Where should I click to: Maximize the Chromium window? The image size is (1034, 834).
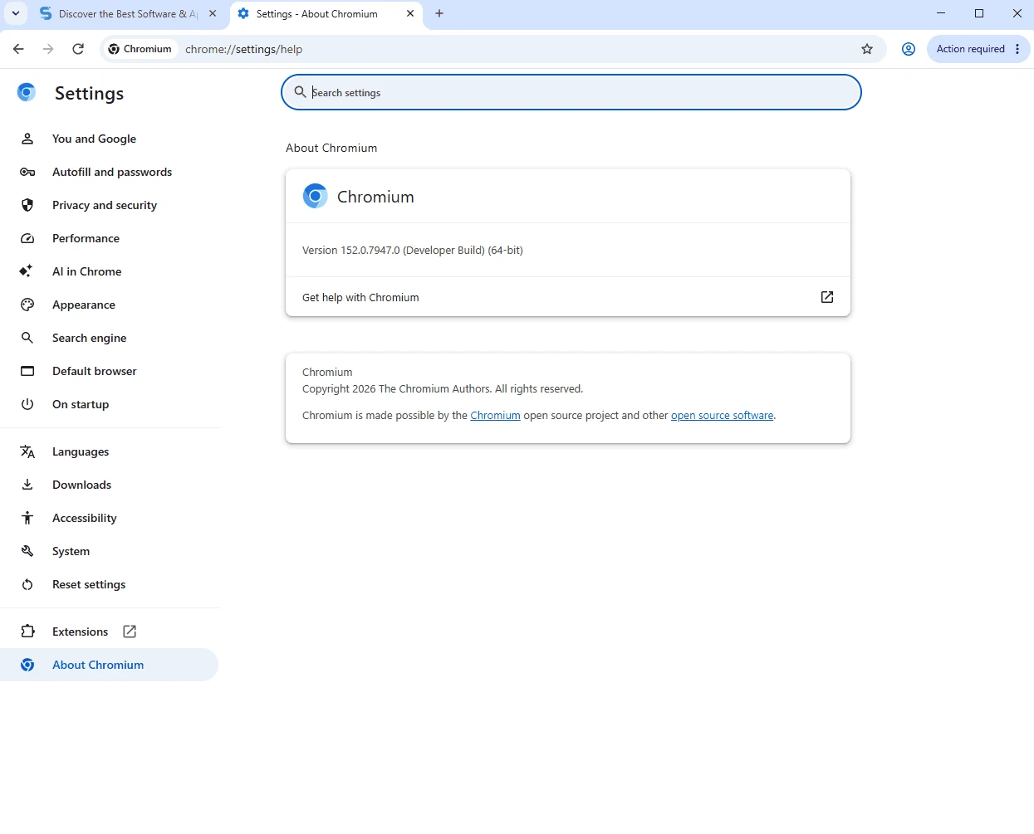979,13
